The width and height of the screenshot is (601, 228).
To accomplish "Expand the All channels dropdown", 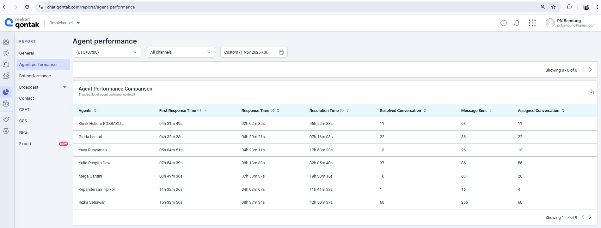I will click(181, 52).
